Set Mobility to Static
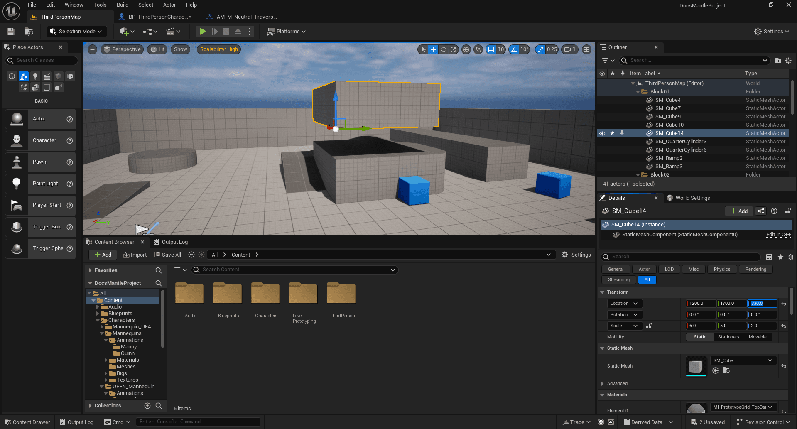The height and width of the screenshot is (429, 797). (x=700, y=337)
